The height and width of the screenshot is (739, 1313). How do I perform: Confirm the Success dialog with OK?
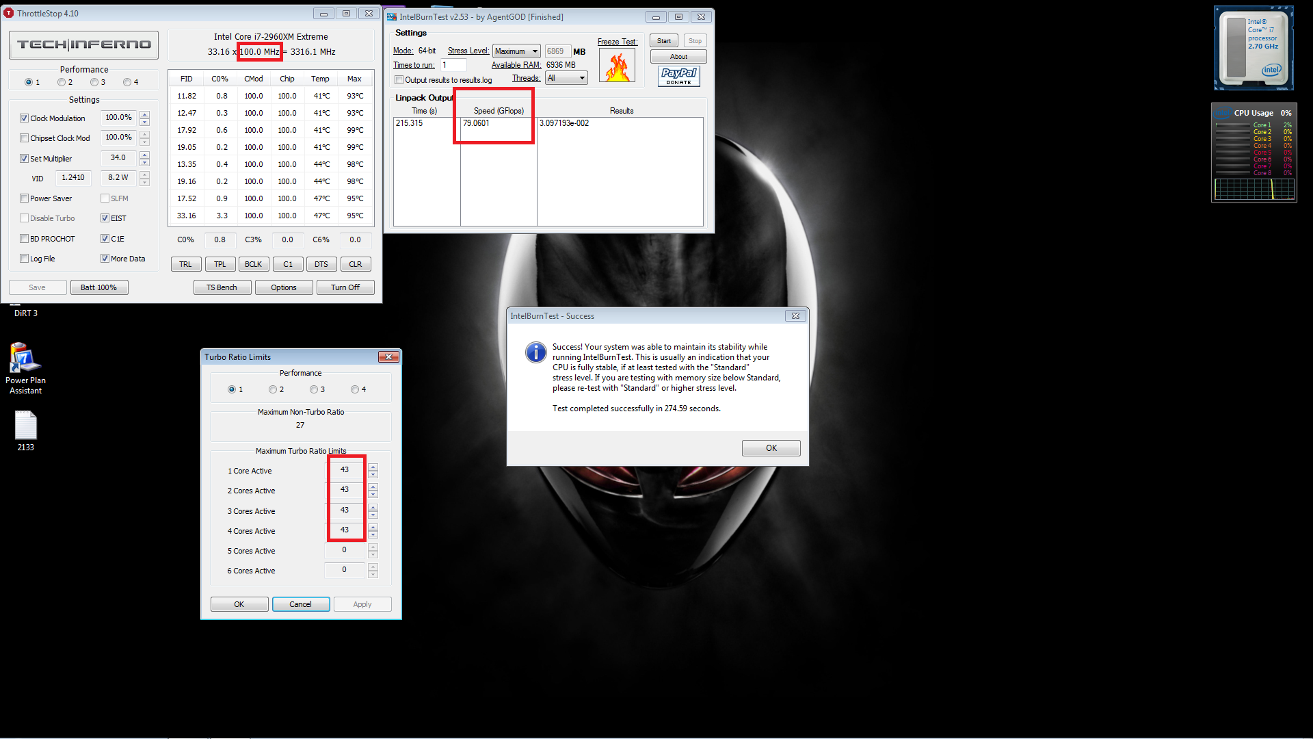pyautogui.click(x=771, y=448)
